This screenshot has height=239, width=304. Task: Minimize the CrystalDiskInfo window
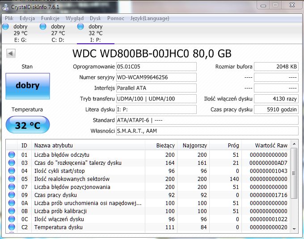(263, 6)
